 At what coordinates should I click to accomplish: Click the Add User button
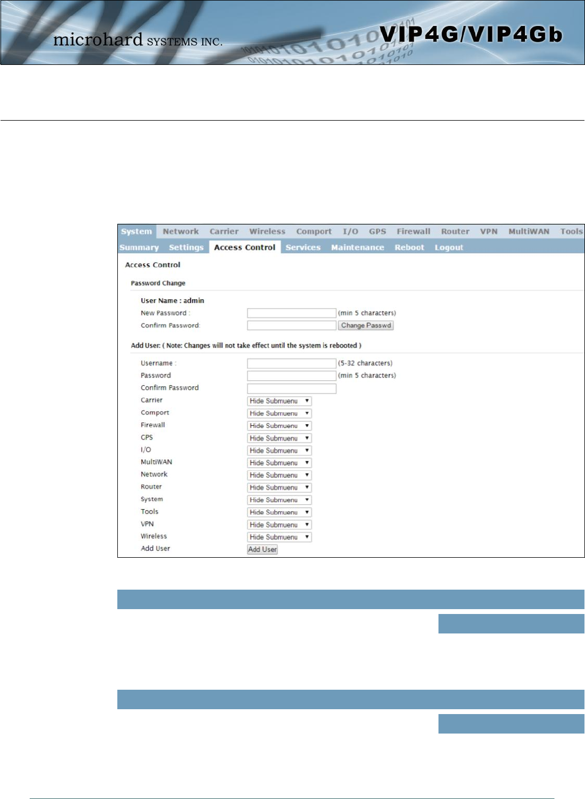[x=262, y=550]
